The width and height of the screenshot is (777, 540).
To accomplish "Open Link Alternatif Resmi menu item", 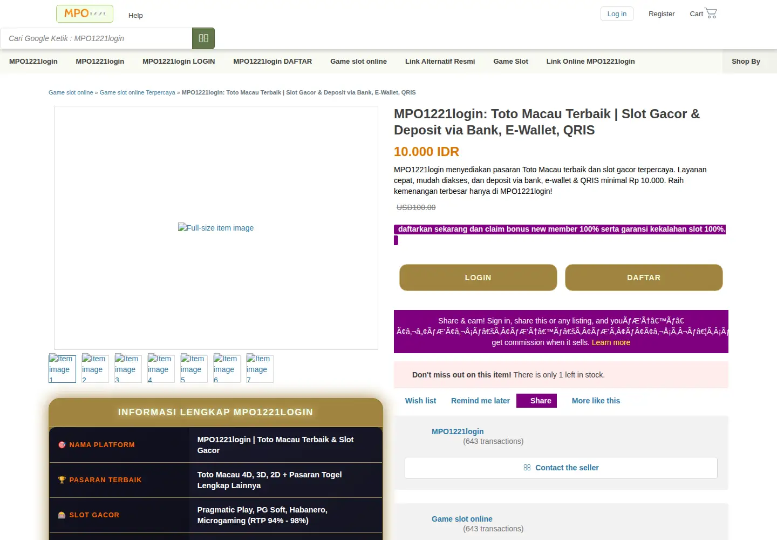I will pos(440,62).
